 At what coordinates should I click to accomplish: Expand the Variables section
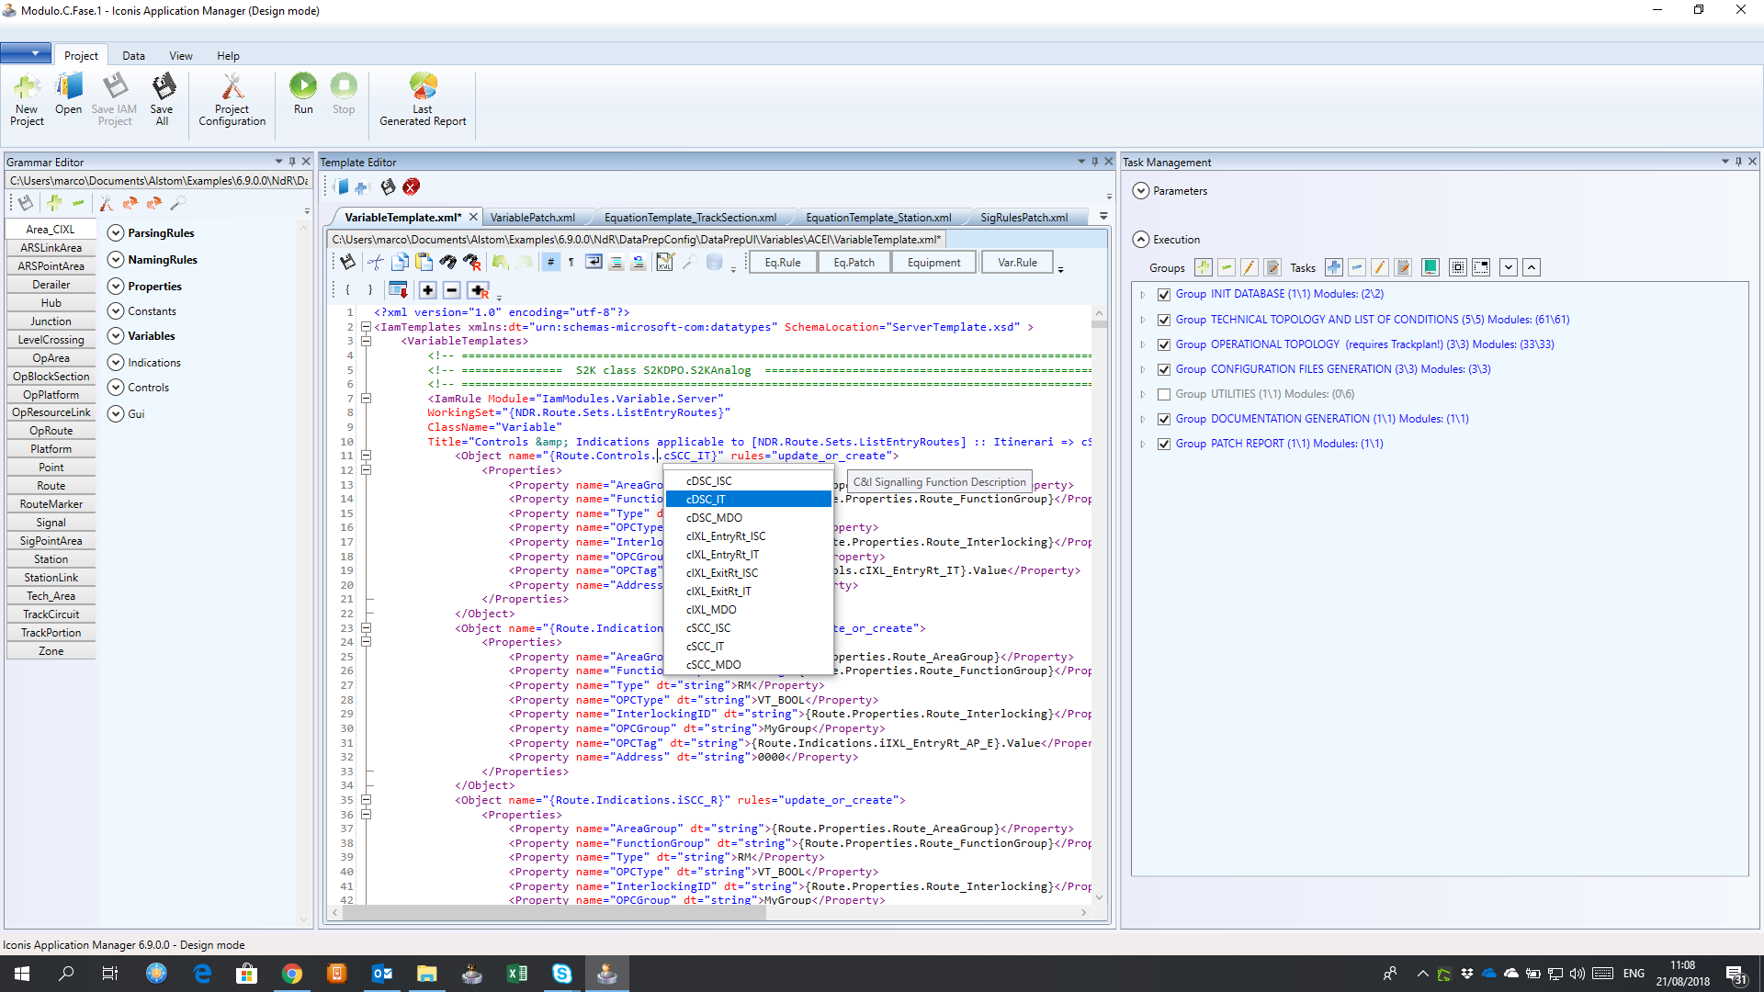pos(116,336)
